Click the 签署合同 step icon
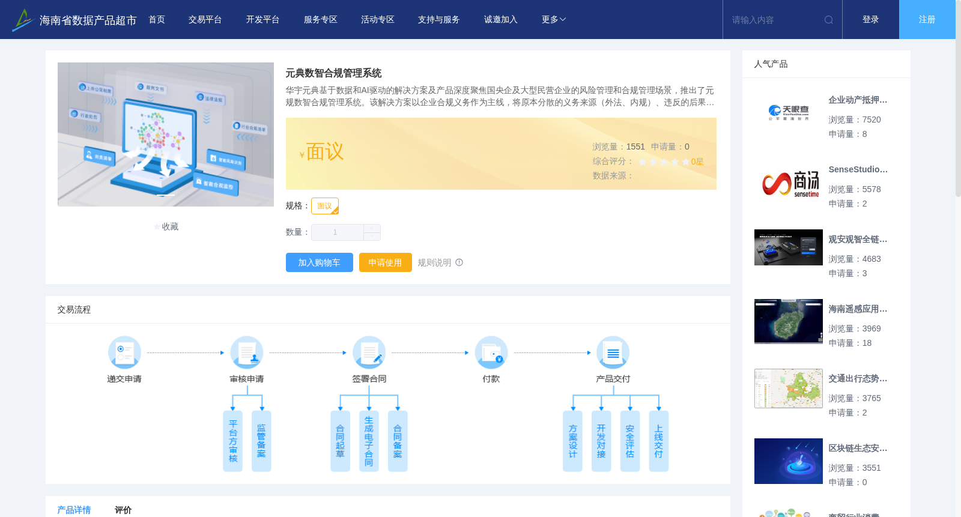961x517 pixels. (369, 352)
